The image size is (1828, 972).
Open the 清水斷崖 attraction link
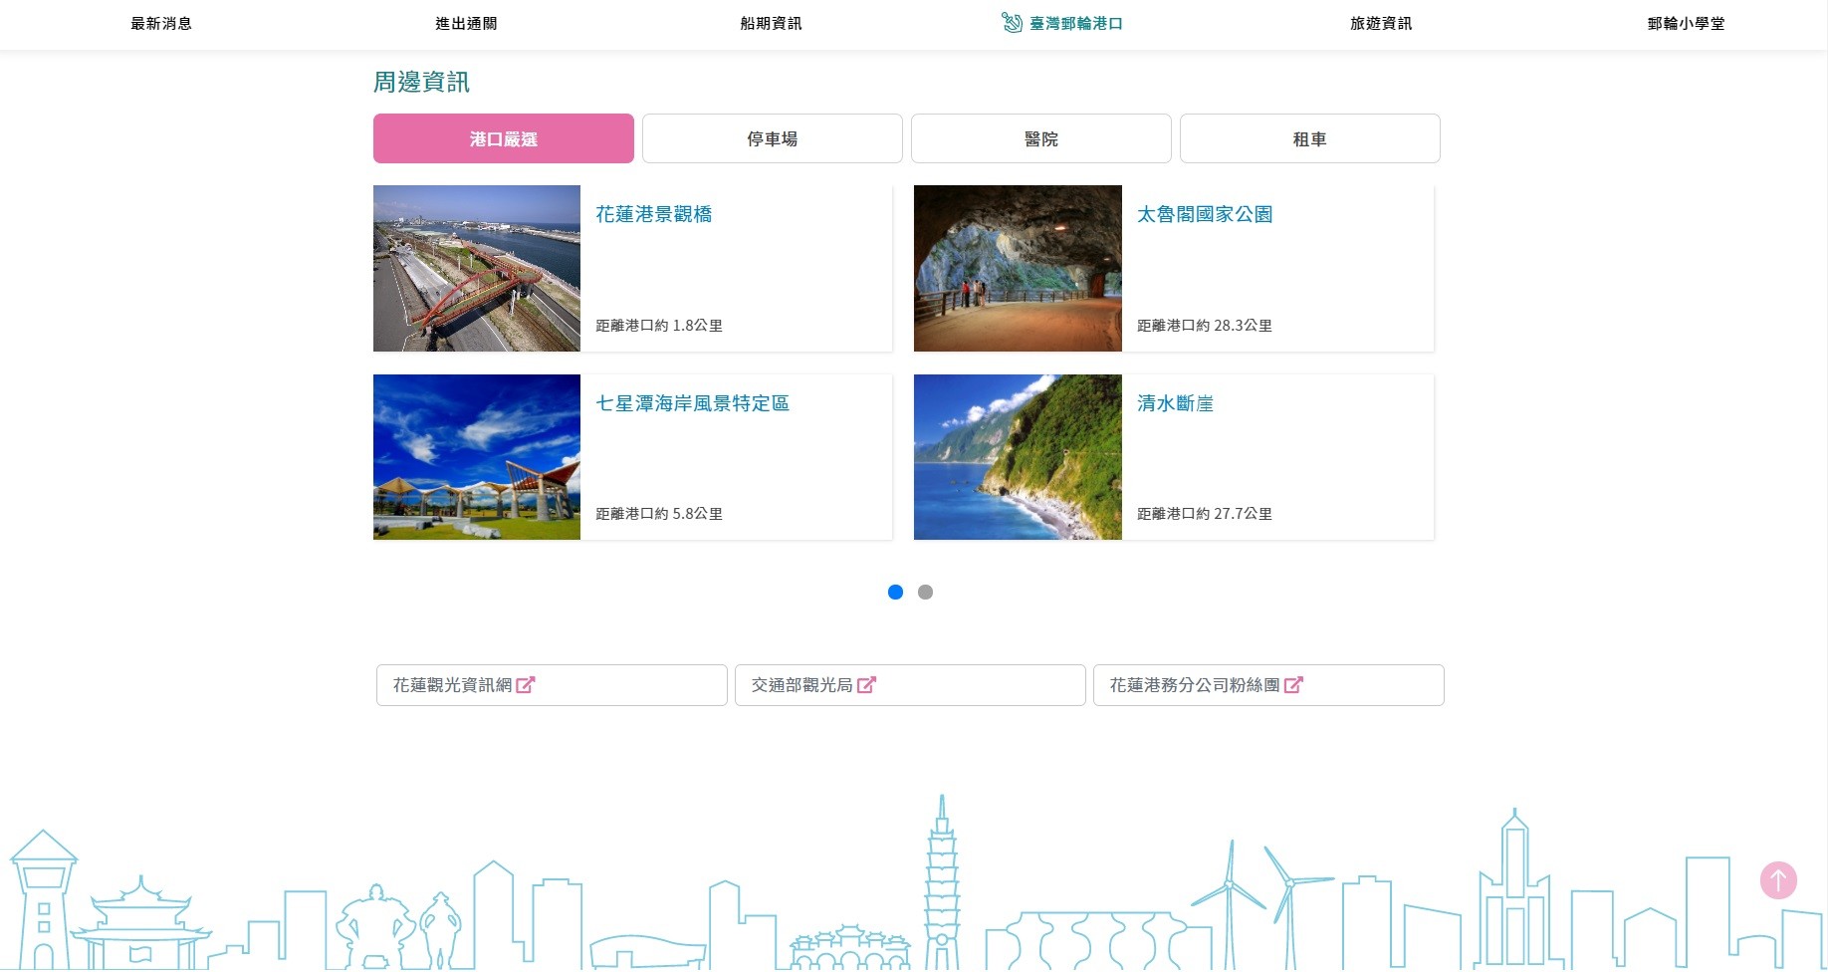[1173, 403]
